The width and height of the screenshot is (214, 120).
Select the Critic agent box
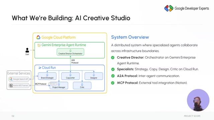point(82,86)
